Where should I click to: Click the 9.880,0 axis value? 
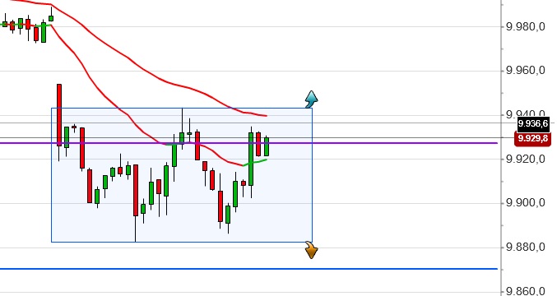(x=526, y=247)
